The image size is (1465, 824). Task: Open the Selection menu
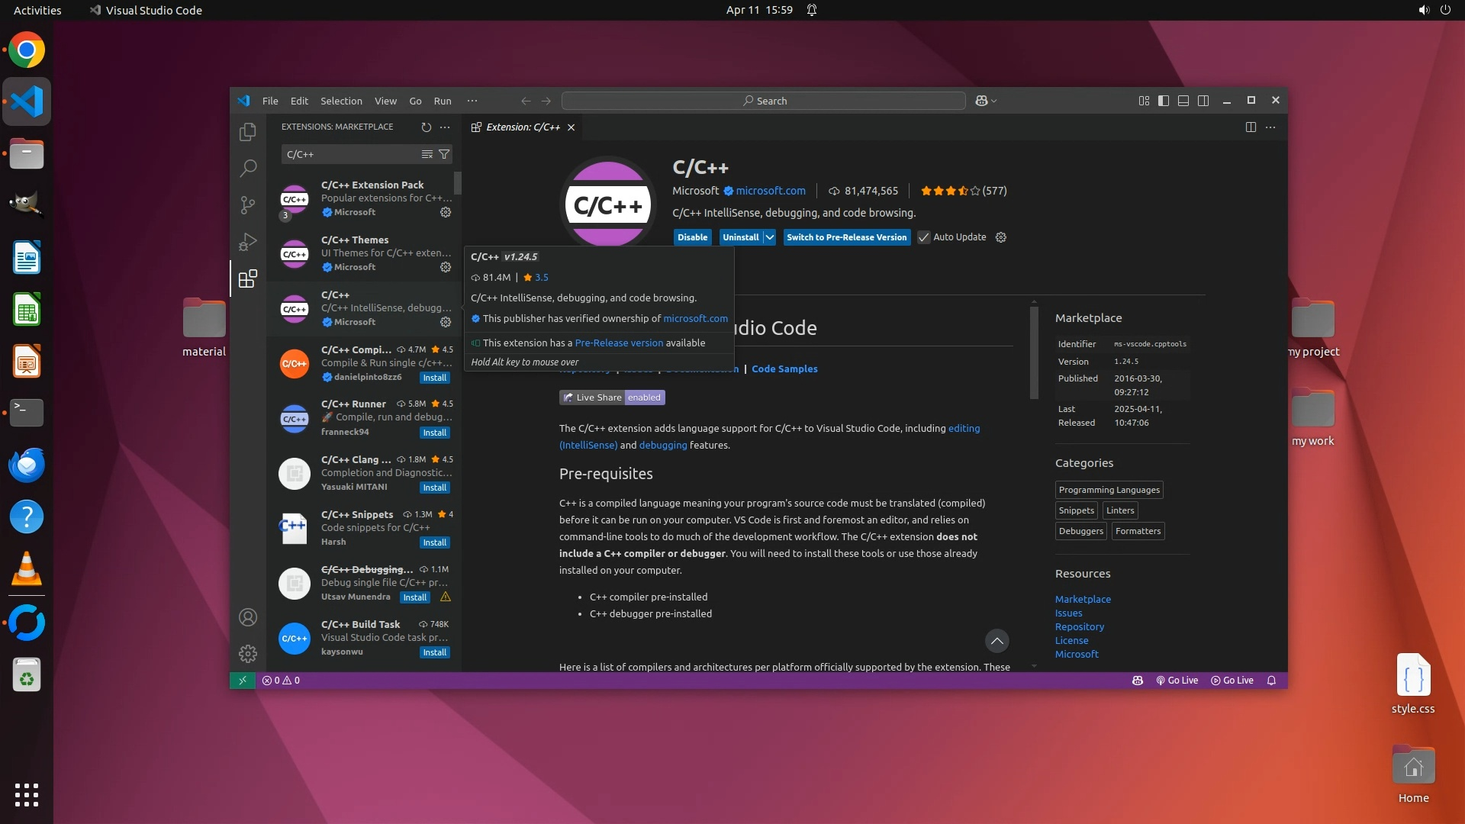pyautogui.click(x=341, y=101)
